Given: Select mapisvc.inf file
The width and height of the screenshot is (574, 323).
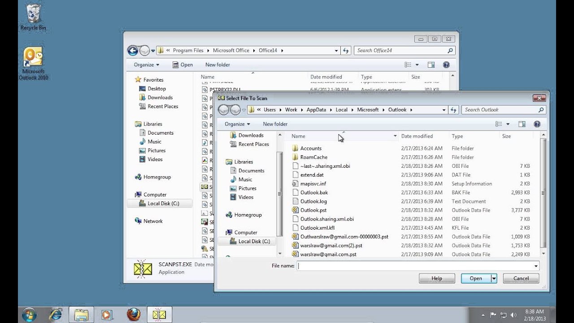Looking at the screenshot, I should pyautogui.click(x=313, y=183).
